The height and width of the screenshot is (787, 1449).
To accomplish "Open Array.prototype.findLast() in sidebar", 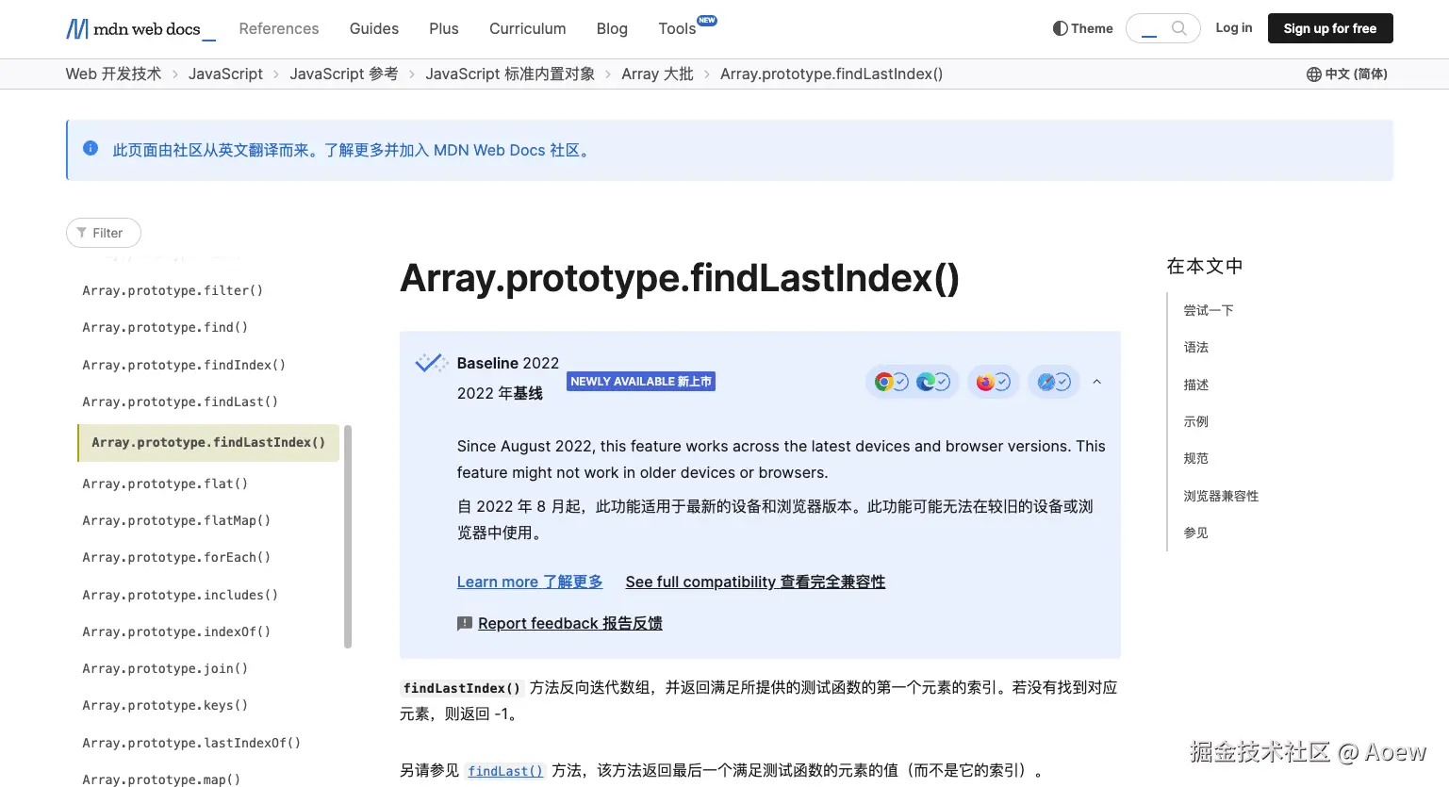I will pyautogui.click(x=180, y=402).
